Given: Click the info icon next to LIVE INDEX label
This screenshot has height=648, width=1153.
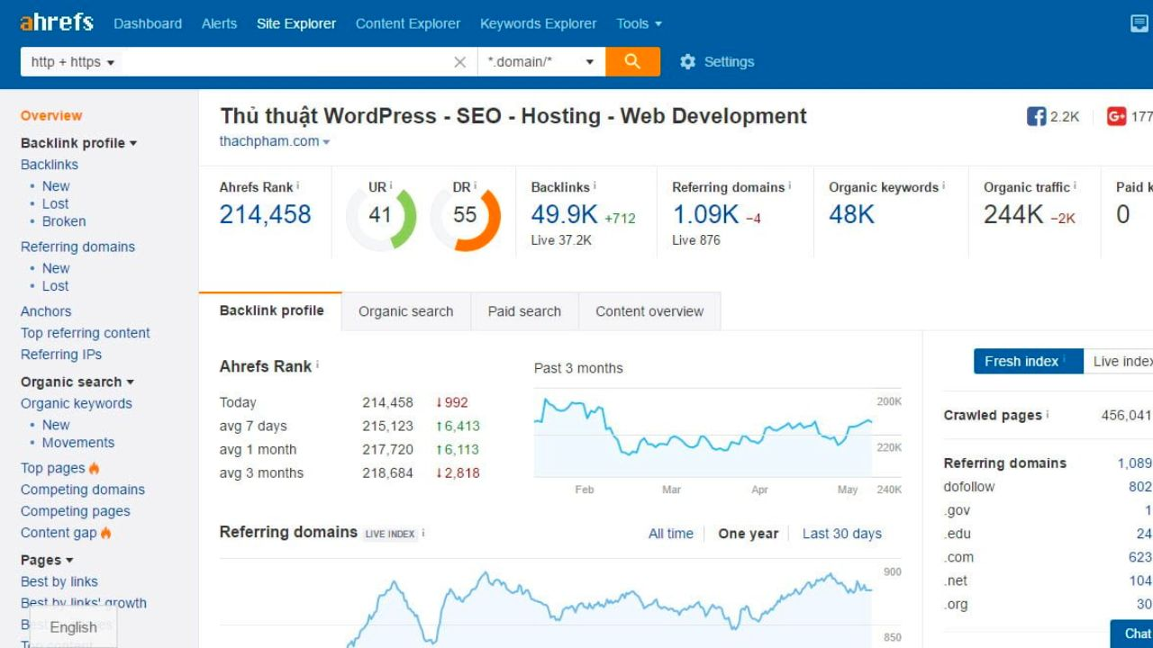Looking at the screenshot, I should pyautogui.click(x=423, y=533).
